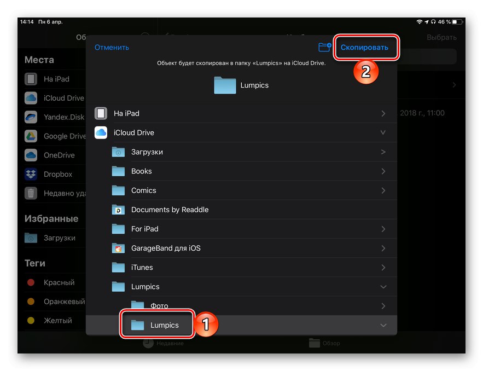Open Dropbox icon in sidebar
The width and height of the screenshot is (483, 371).
pyautogui.click(x=31, y=174)
